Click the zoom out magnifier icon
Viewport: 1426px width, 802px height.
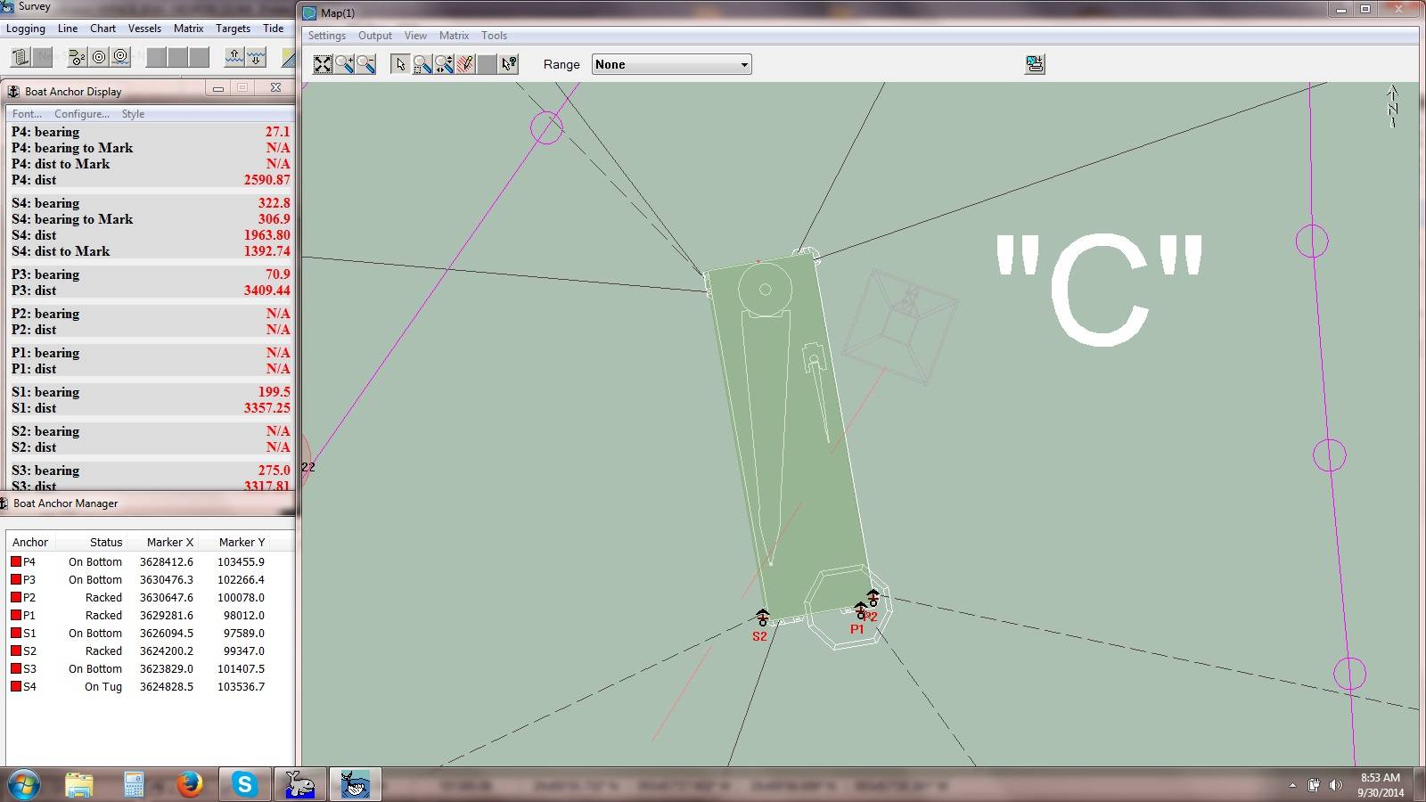pyautogui.click(x=365, y=64)
